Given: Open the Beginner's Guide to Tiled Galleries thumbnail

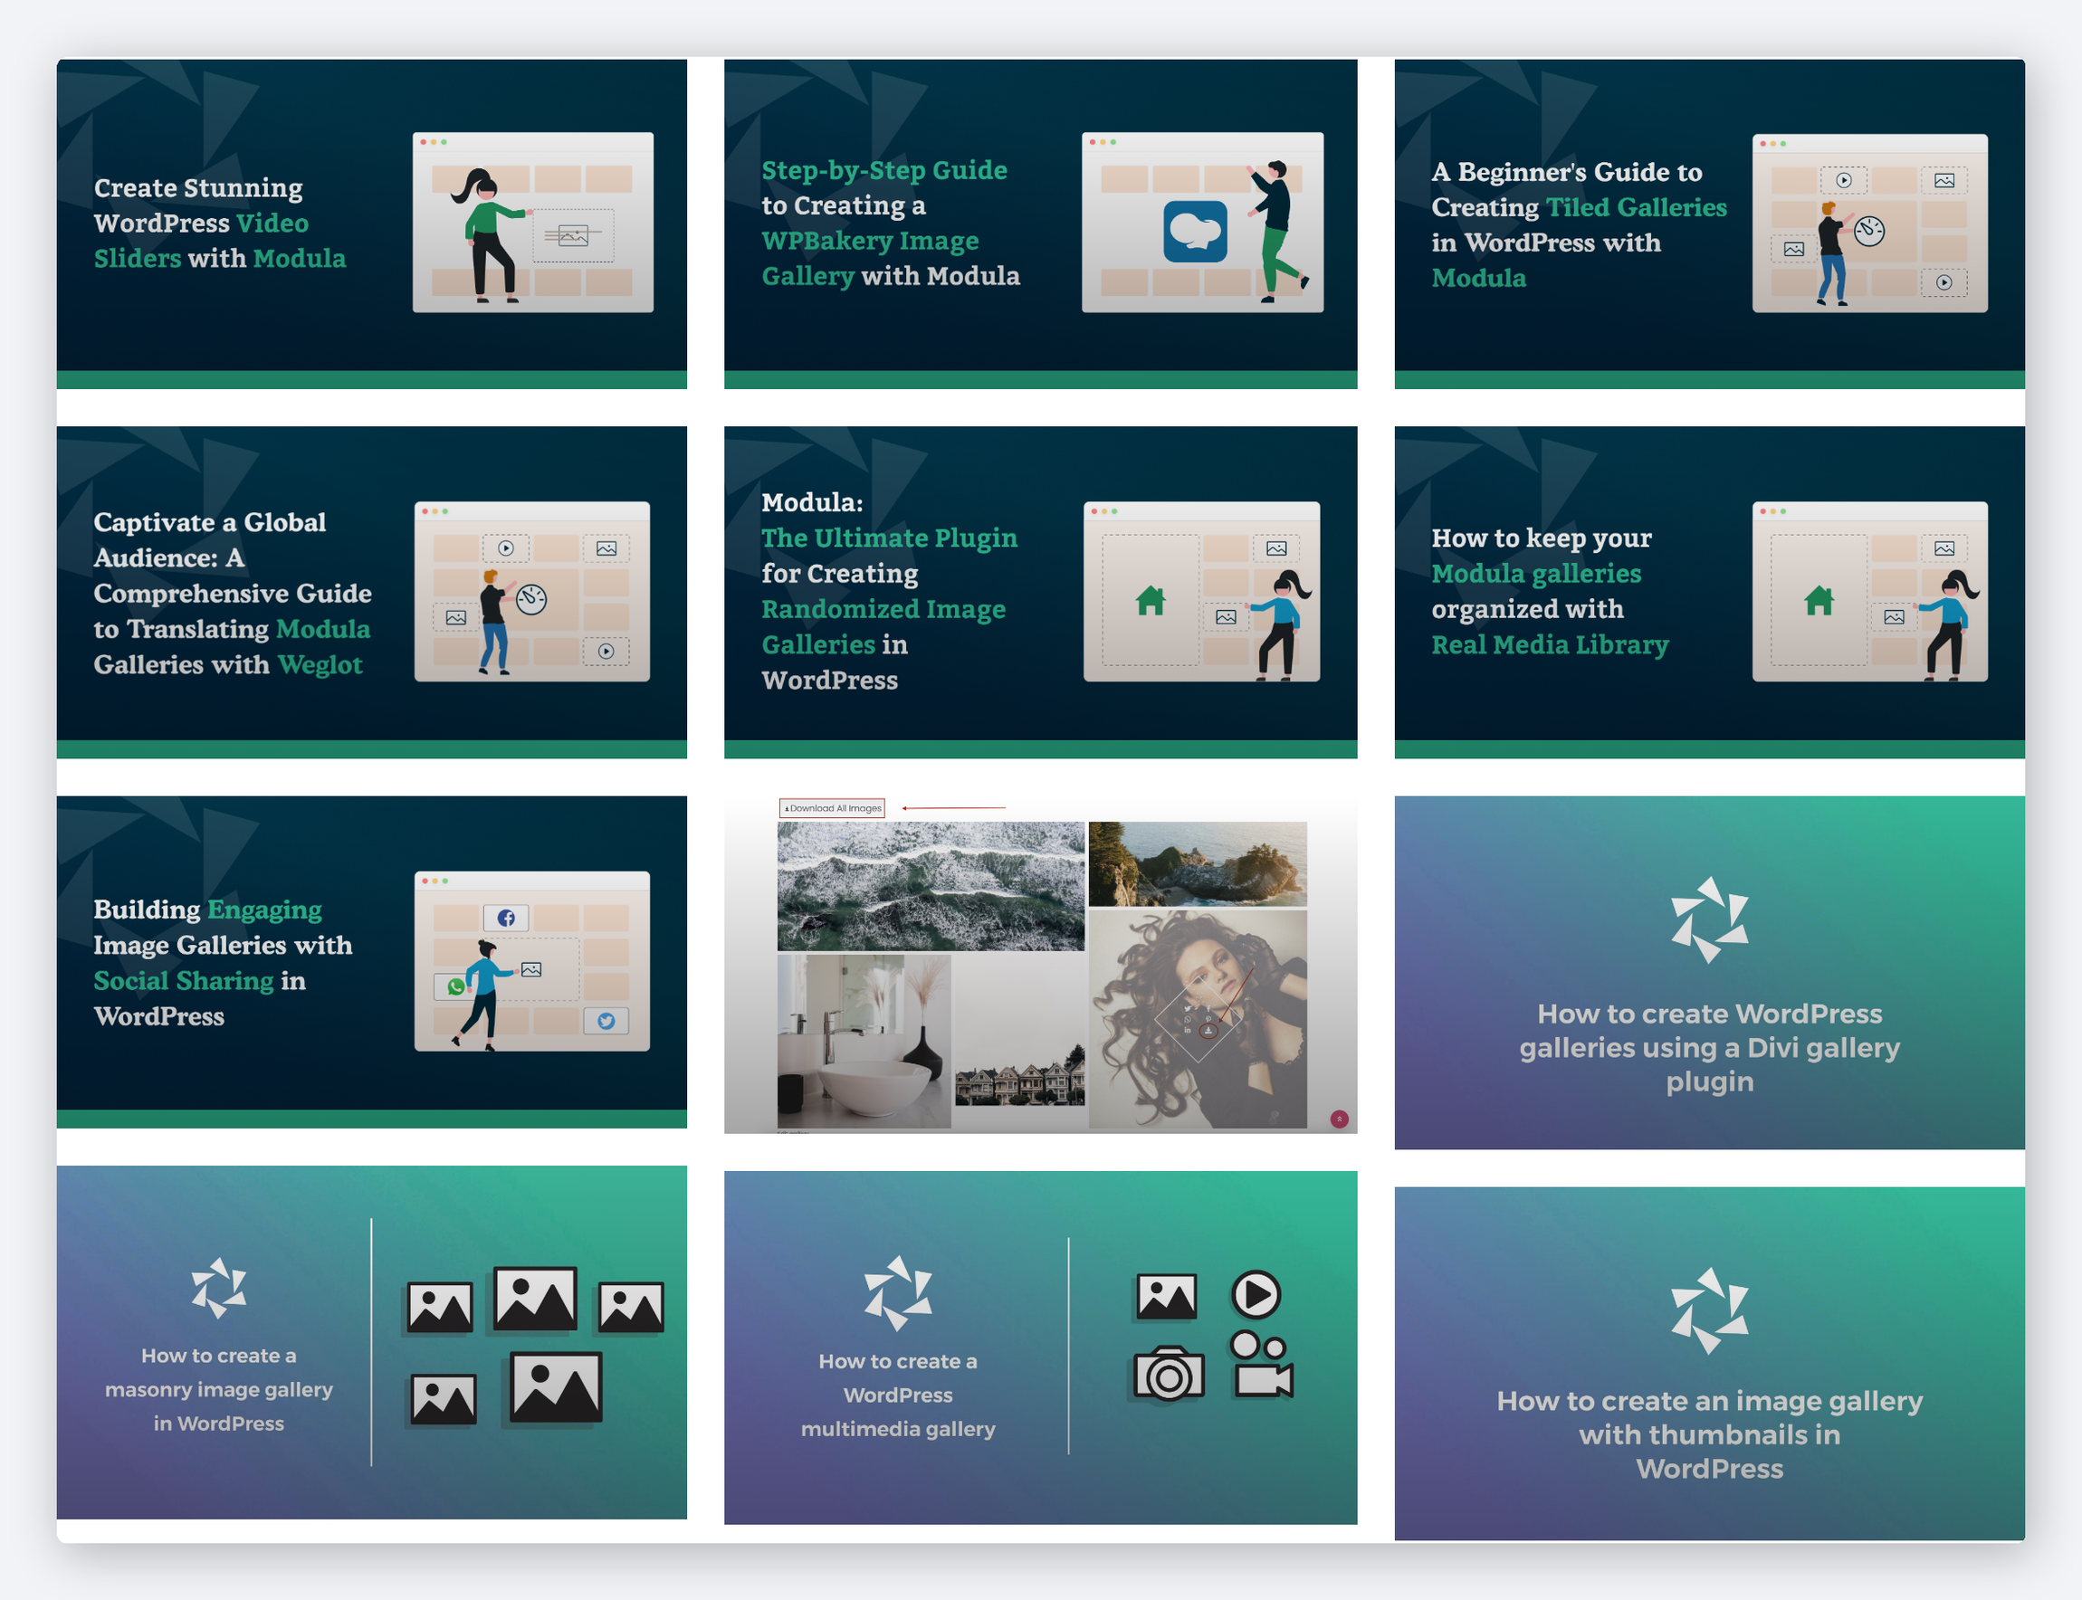Looking at the screenshot, I should tap(1710, 224).
